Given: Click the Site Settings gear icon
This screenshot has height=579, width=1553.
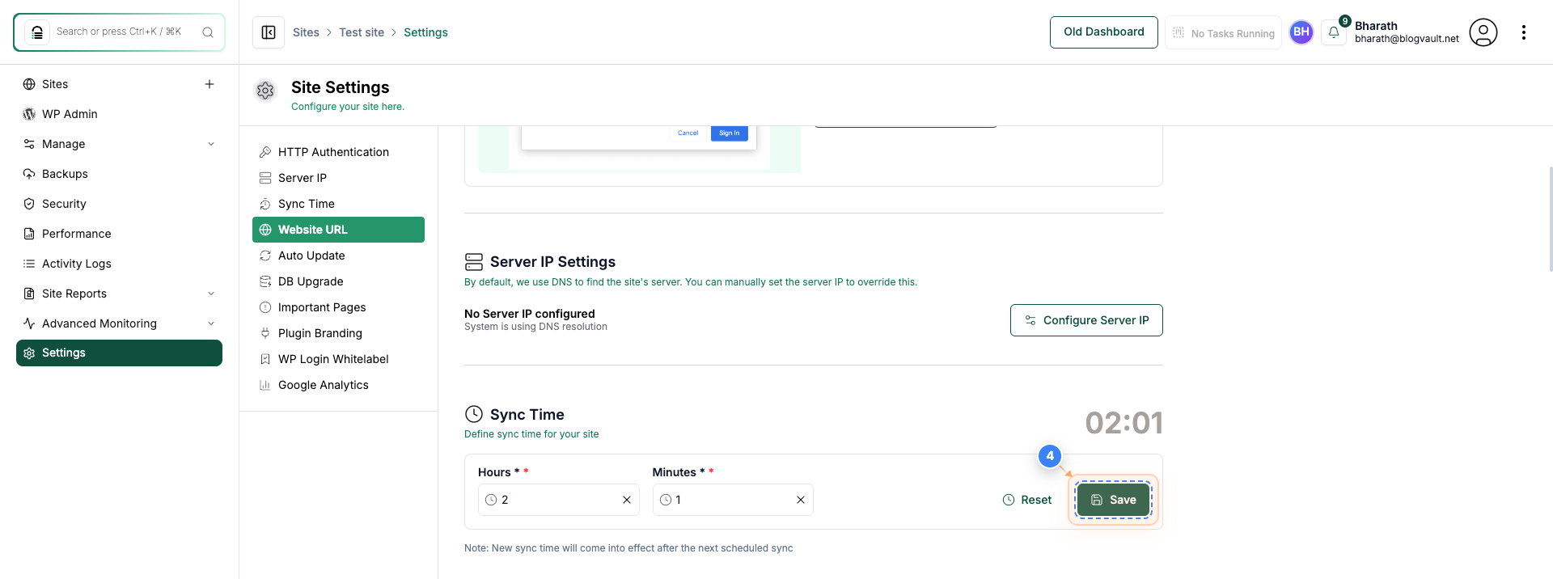Looking at the screenshot, I should coord(265,91).
